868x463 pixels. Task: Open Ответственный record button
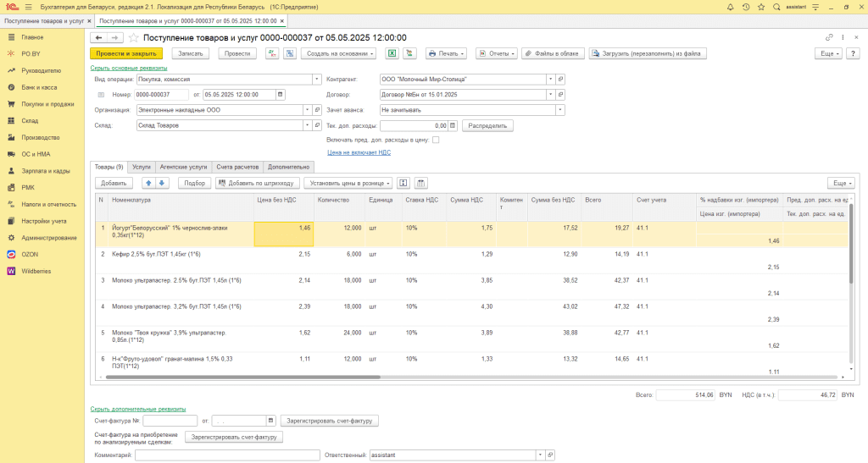coord(550,455)
